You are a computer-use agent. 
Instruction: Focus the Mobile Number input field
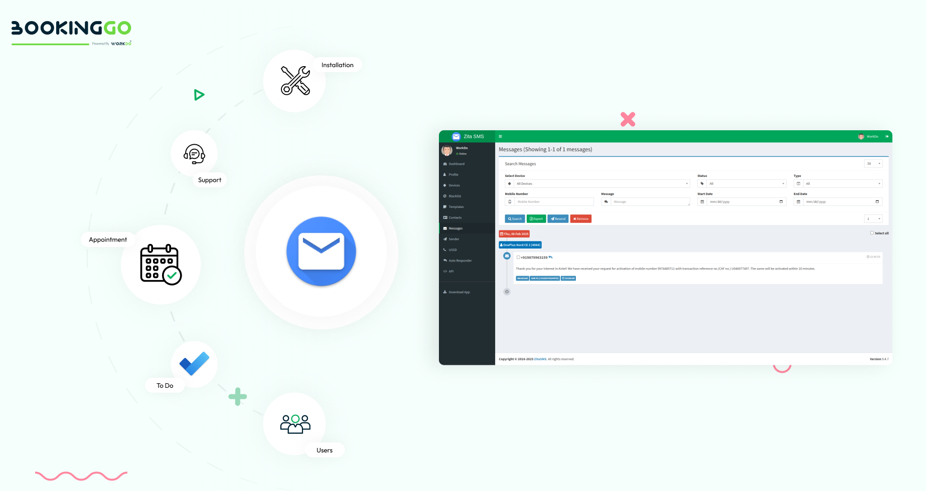554,202
